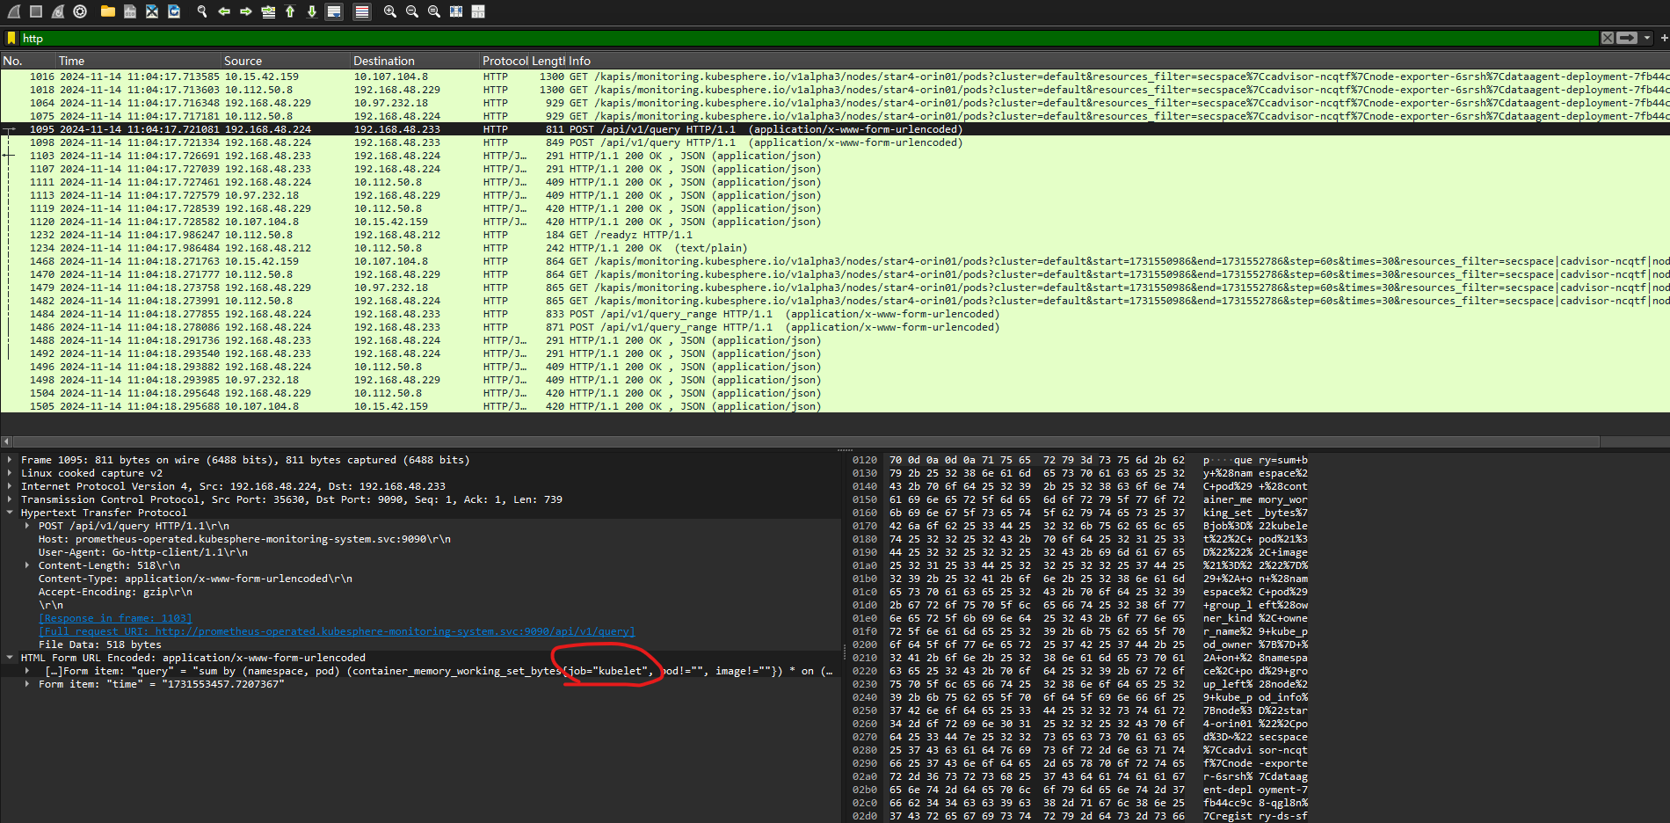Collapse the Hypertext Transfer Protocol section

(x=10, y=513)
